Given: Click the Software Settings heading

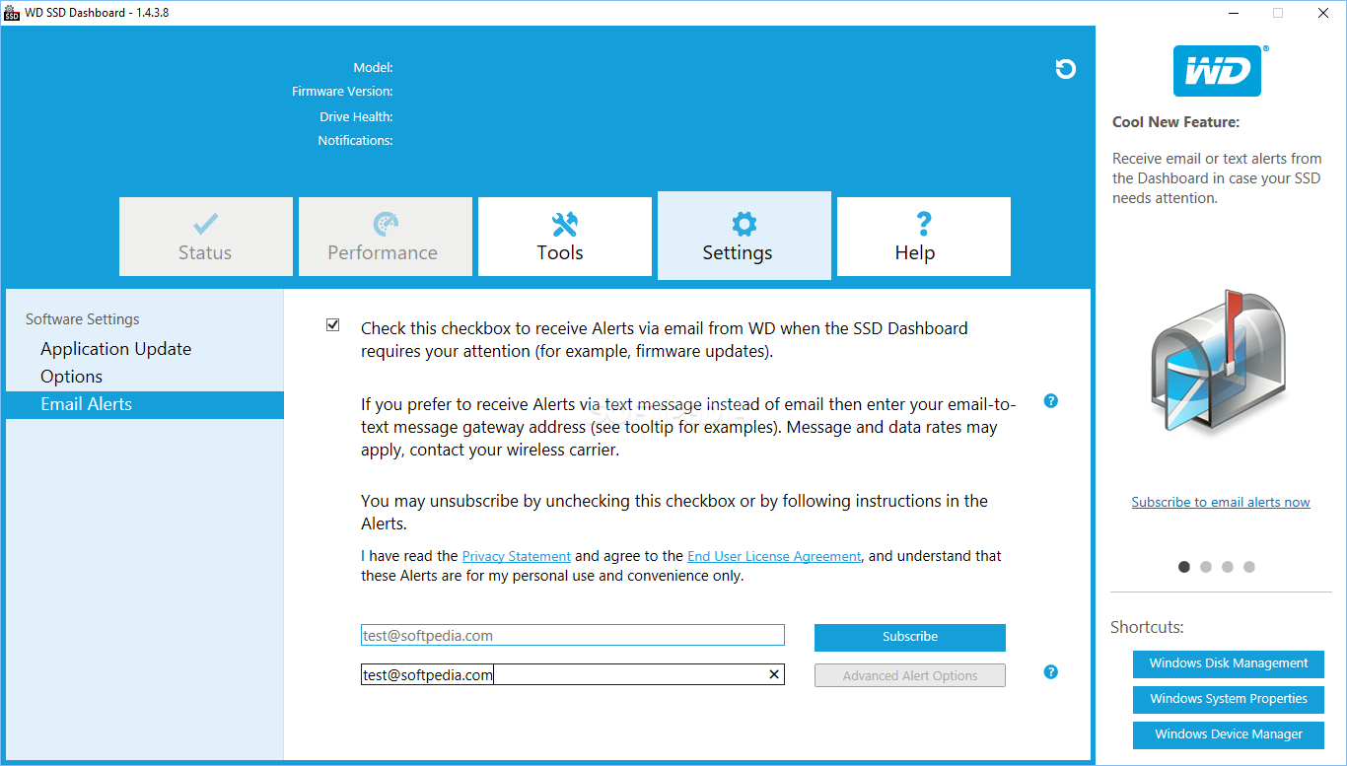Looking at the screenshot, I should click(x=83, y=319).
